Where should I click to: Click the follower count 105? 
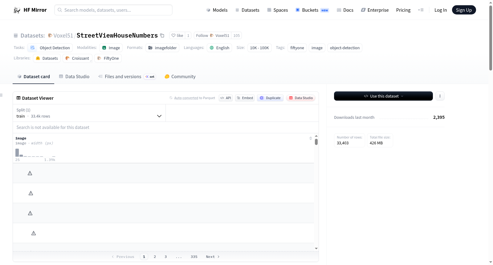(x=236, y=36)
